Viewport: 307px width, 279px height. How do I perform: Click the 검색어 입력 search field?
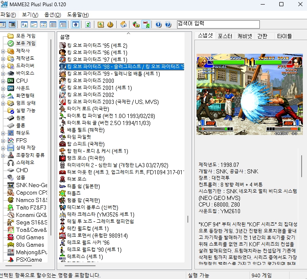click(x=218, y=24)
